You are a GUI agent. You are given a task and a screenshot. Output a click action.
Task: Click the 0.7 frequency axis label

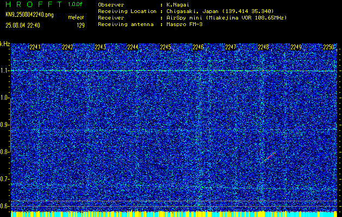tap(4, 179)
